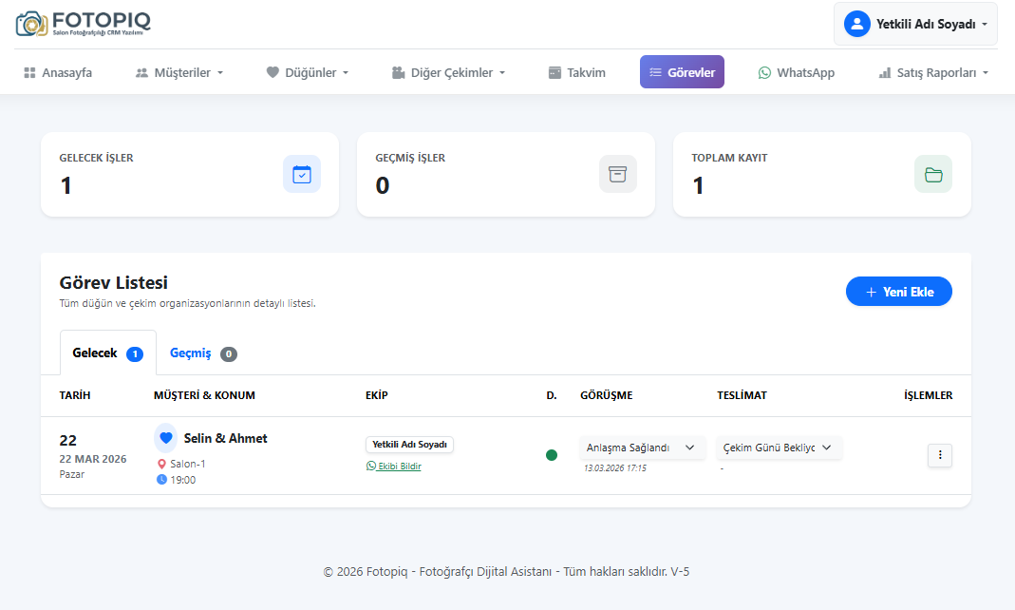Click the calendar-check icon in Gelecek İşler card
This screenshot has height=610, width=1015.
(302, 175)
